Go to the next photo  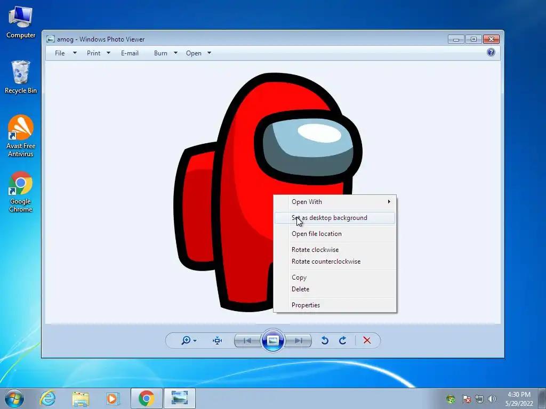point(299,340)
